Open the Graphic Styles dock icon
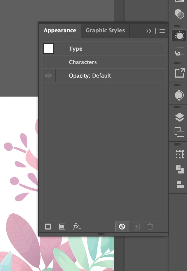187x271 pixels. click(179, 51)
